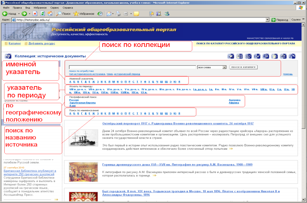Expand the Forward button history dropdown arrow
307x203 pixels.
pos(30,14)
